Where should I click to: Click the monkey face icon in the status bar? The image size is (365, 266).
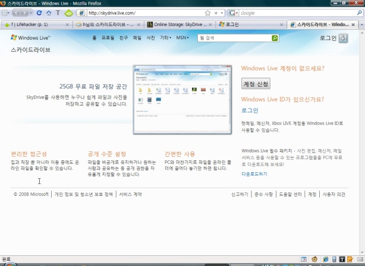(x=314, y=259)
